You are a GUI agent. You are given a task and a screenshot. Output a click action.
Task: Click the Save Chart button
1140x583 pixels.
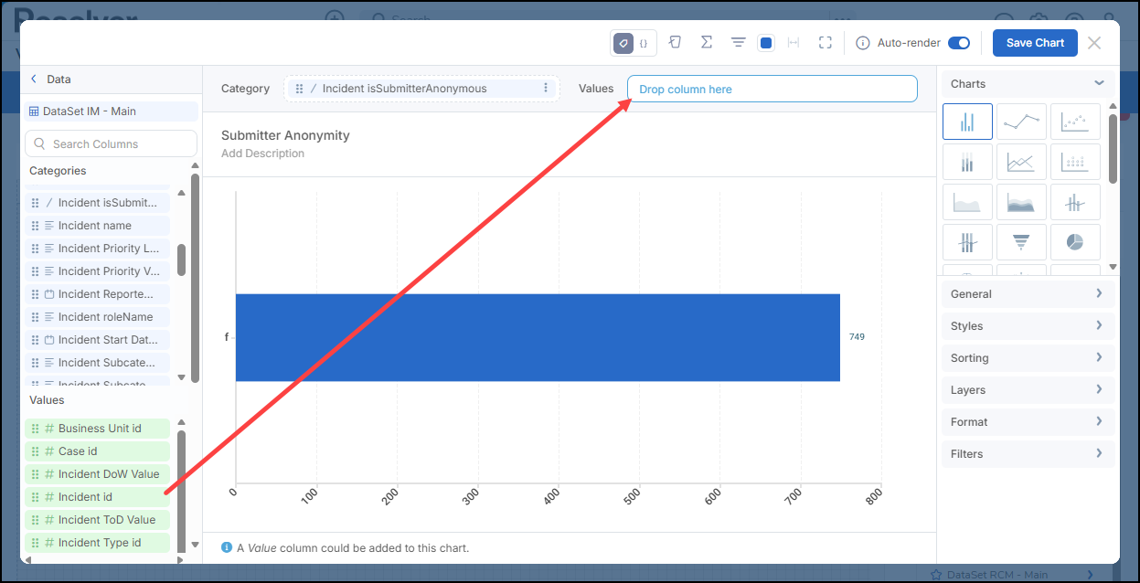(x=1035, y=43)
